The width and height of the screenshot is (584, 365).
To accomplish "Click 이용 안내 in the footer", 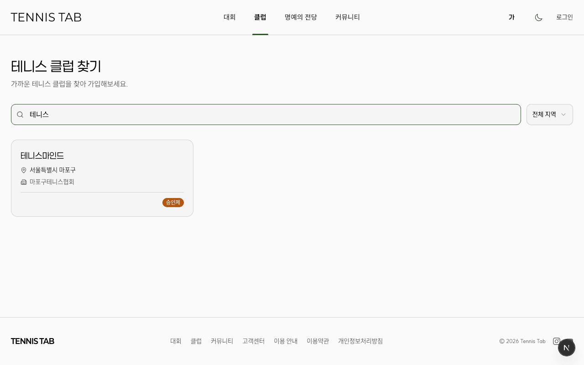I will [286, 341].
